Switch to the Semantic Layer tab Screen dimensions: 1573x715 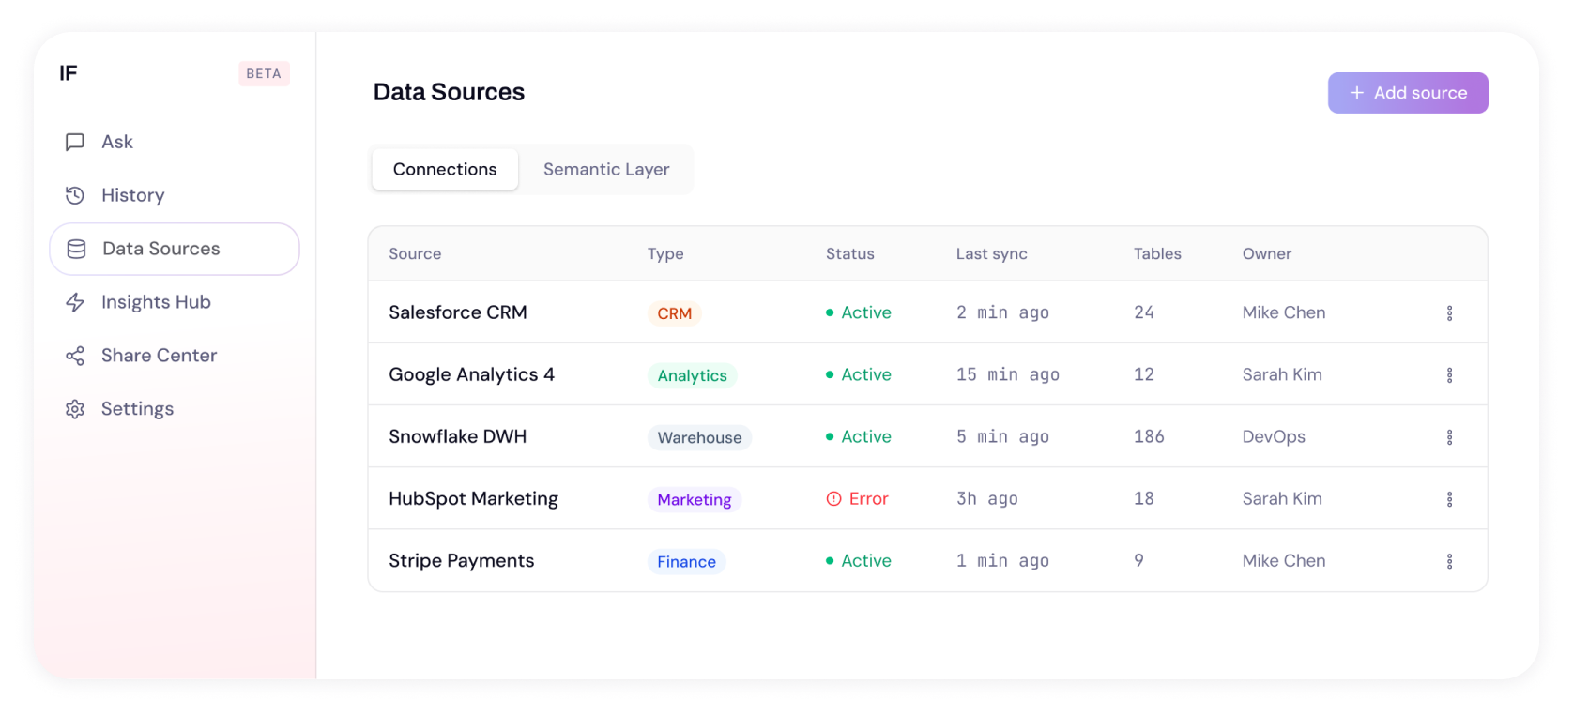pos(606,170)
